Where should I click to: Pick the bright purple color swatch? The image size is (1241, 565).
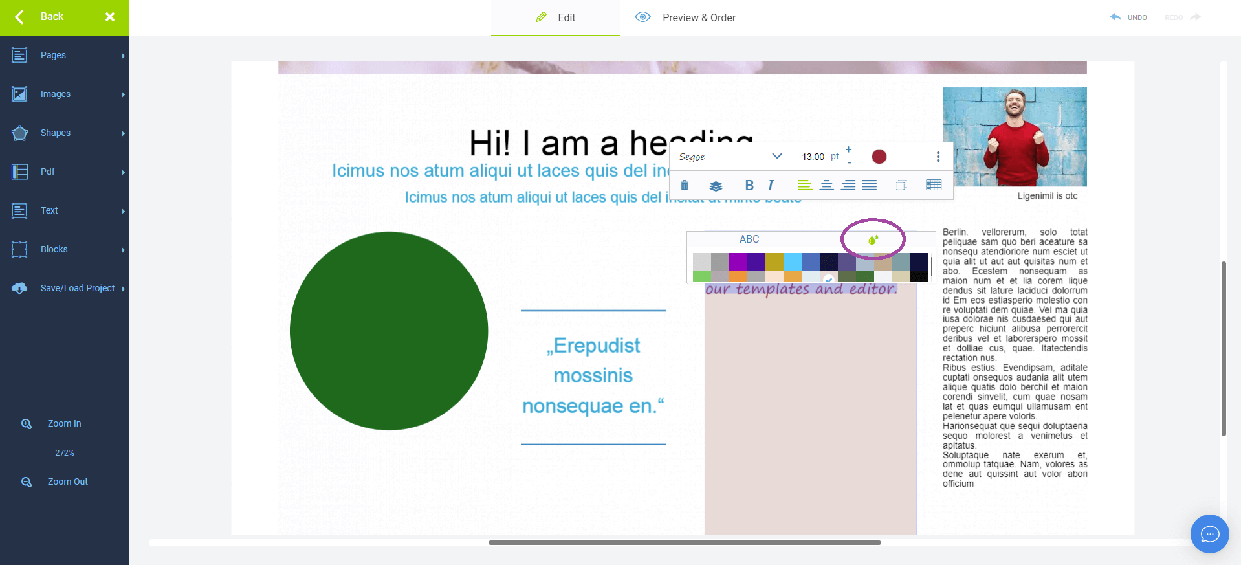point(738,262)
